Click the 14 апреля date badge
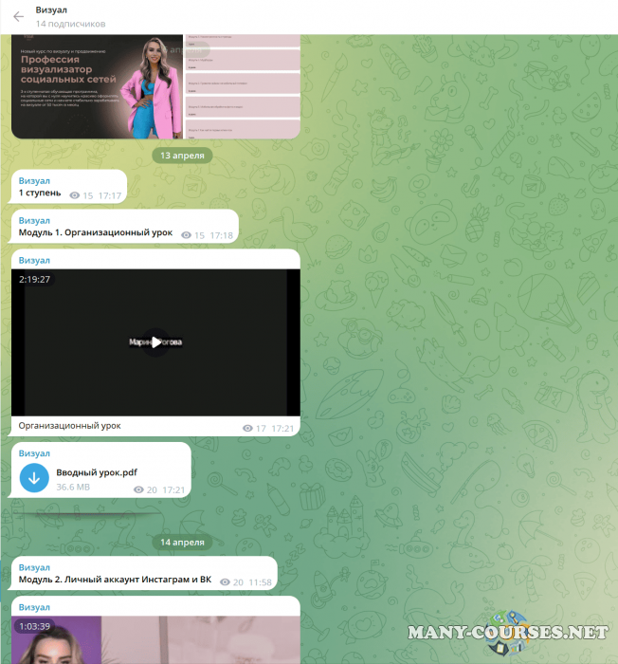The image size is (618, 664). pos(183,542)
